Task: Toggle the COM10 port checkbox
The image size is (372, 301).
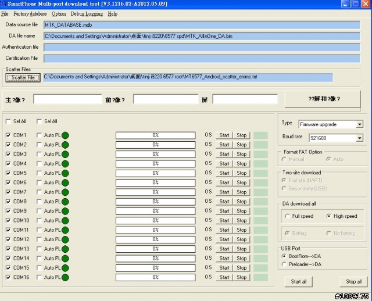Action: (8, 221)
